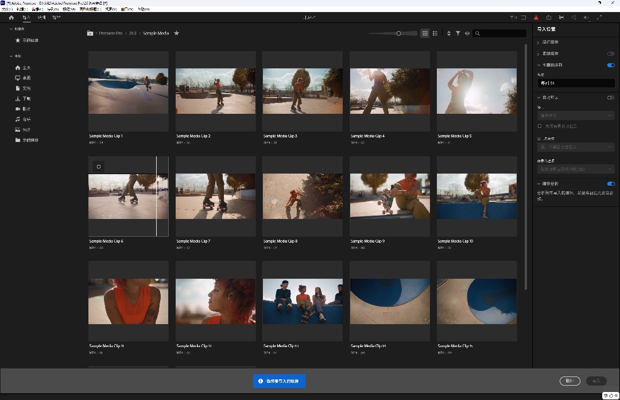620x400 pixels.
Task: Open the transcription preference dropdown
Action: click(576, 169)
